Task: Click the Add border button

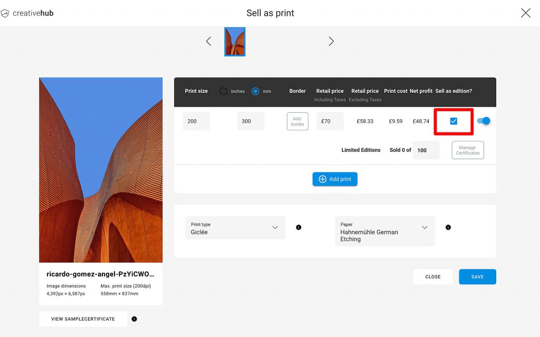Action: point(297,121)
